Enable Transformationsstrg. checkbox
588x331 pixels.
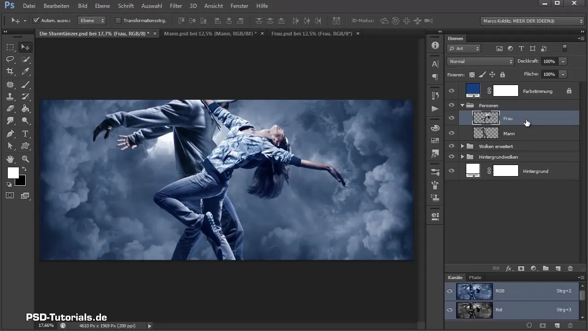tap(118, 21)
